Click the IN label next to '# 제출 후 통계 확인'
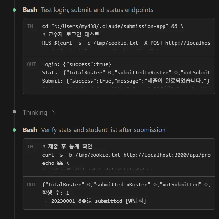 [x=30, y=147]
